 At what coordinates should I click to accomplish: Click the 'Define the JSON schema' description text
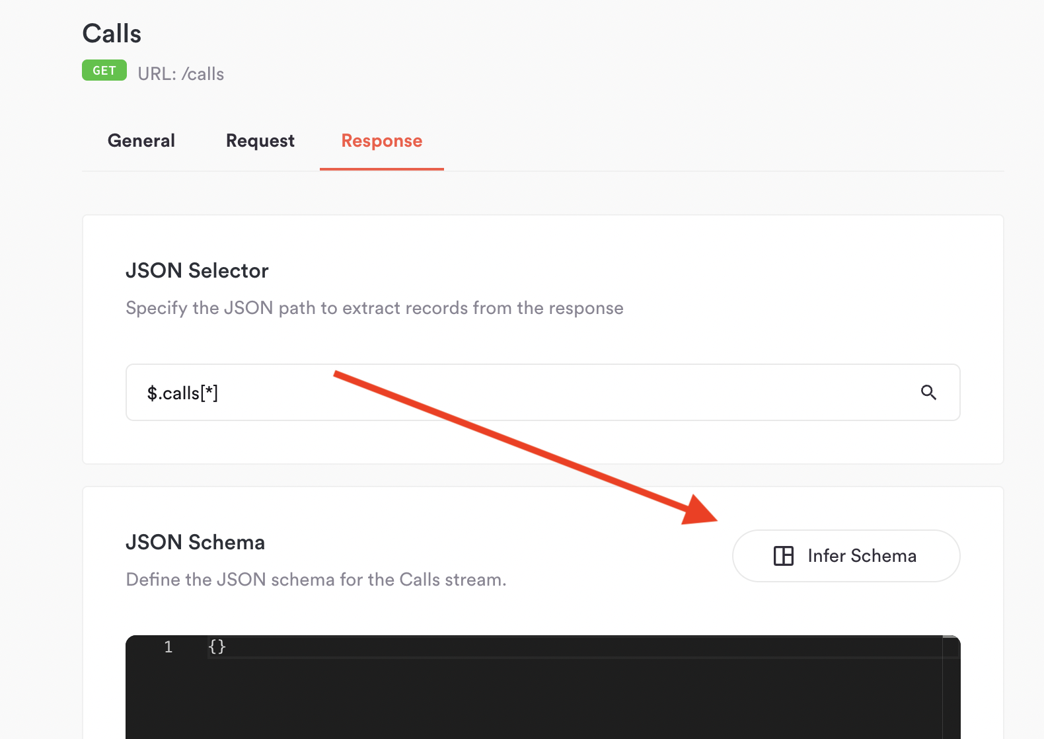(x=316, y=580)
